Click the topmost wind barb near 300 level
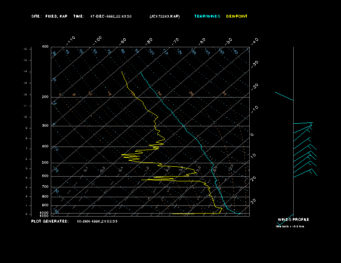The width and height of the screenshot is (341, 263). (x=303, y=124)
